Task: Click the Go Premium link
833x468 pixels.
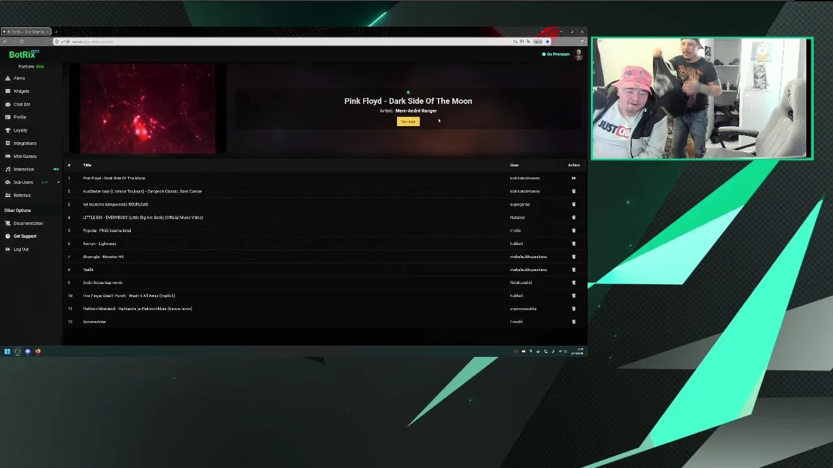Action: coord(555,54)
